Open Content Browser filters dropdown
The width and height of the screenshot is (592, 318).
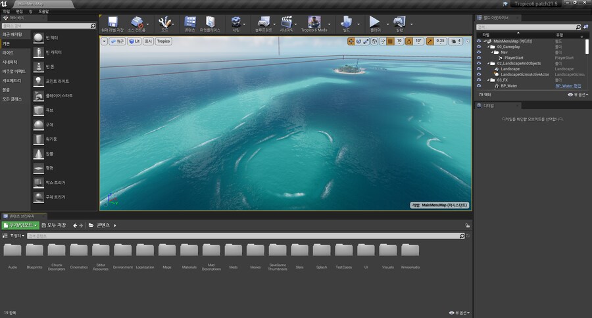[x=17, y=236]
